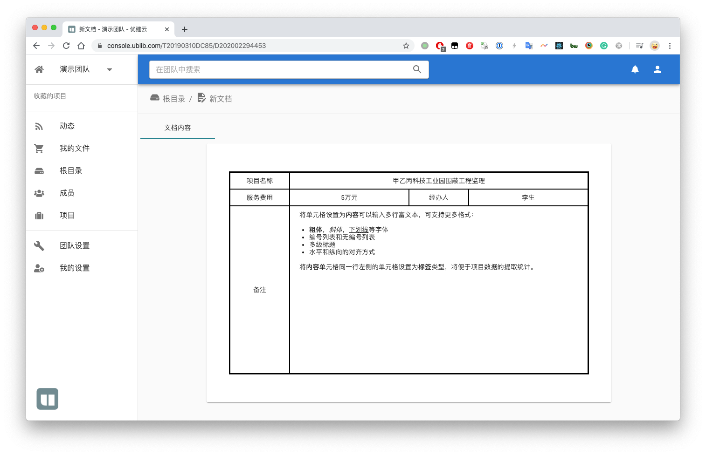Expand the 演示团队 team dropdown

[110, 69]
